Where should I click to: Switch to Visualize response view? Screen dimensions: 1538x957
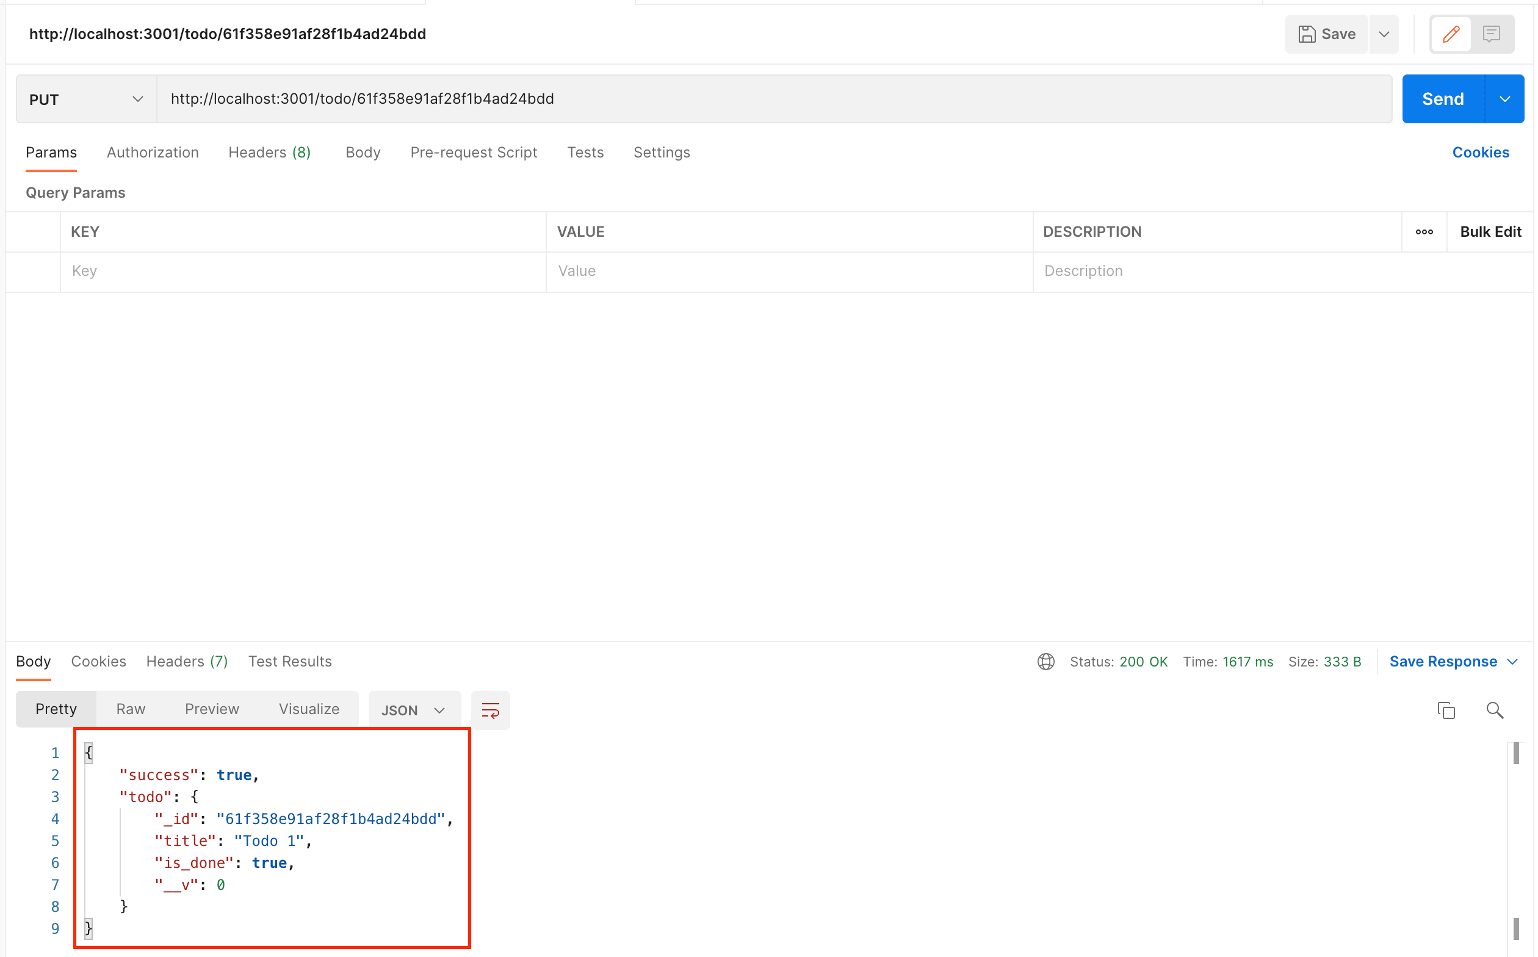click(x=309, y=709)
